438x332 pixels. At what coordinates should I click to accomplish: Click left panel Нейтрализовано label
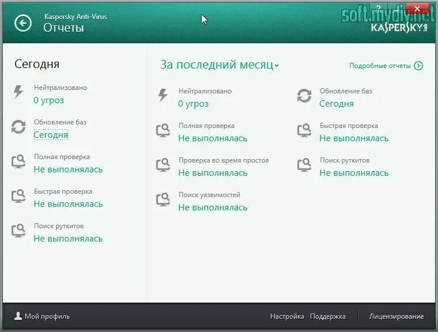[61, 88]
